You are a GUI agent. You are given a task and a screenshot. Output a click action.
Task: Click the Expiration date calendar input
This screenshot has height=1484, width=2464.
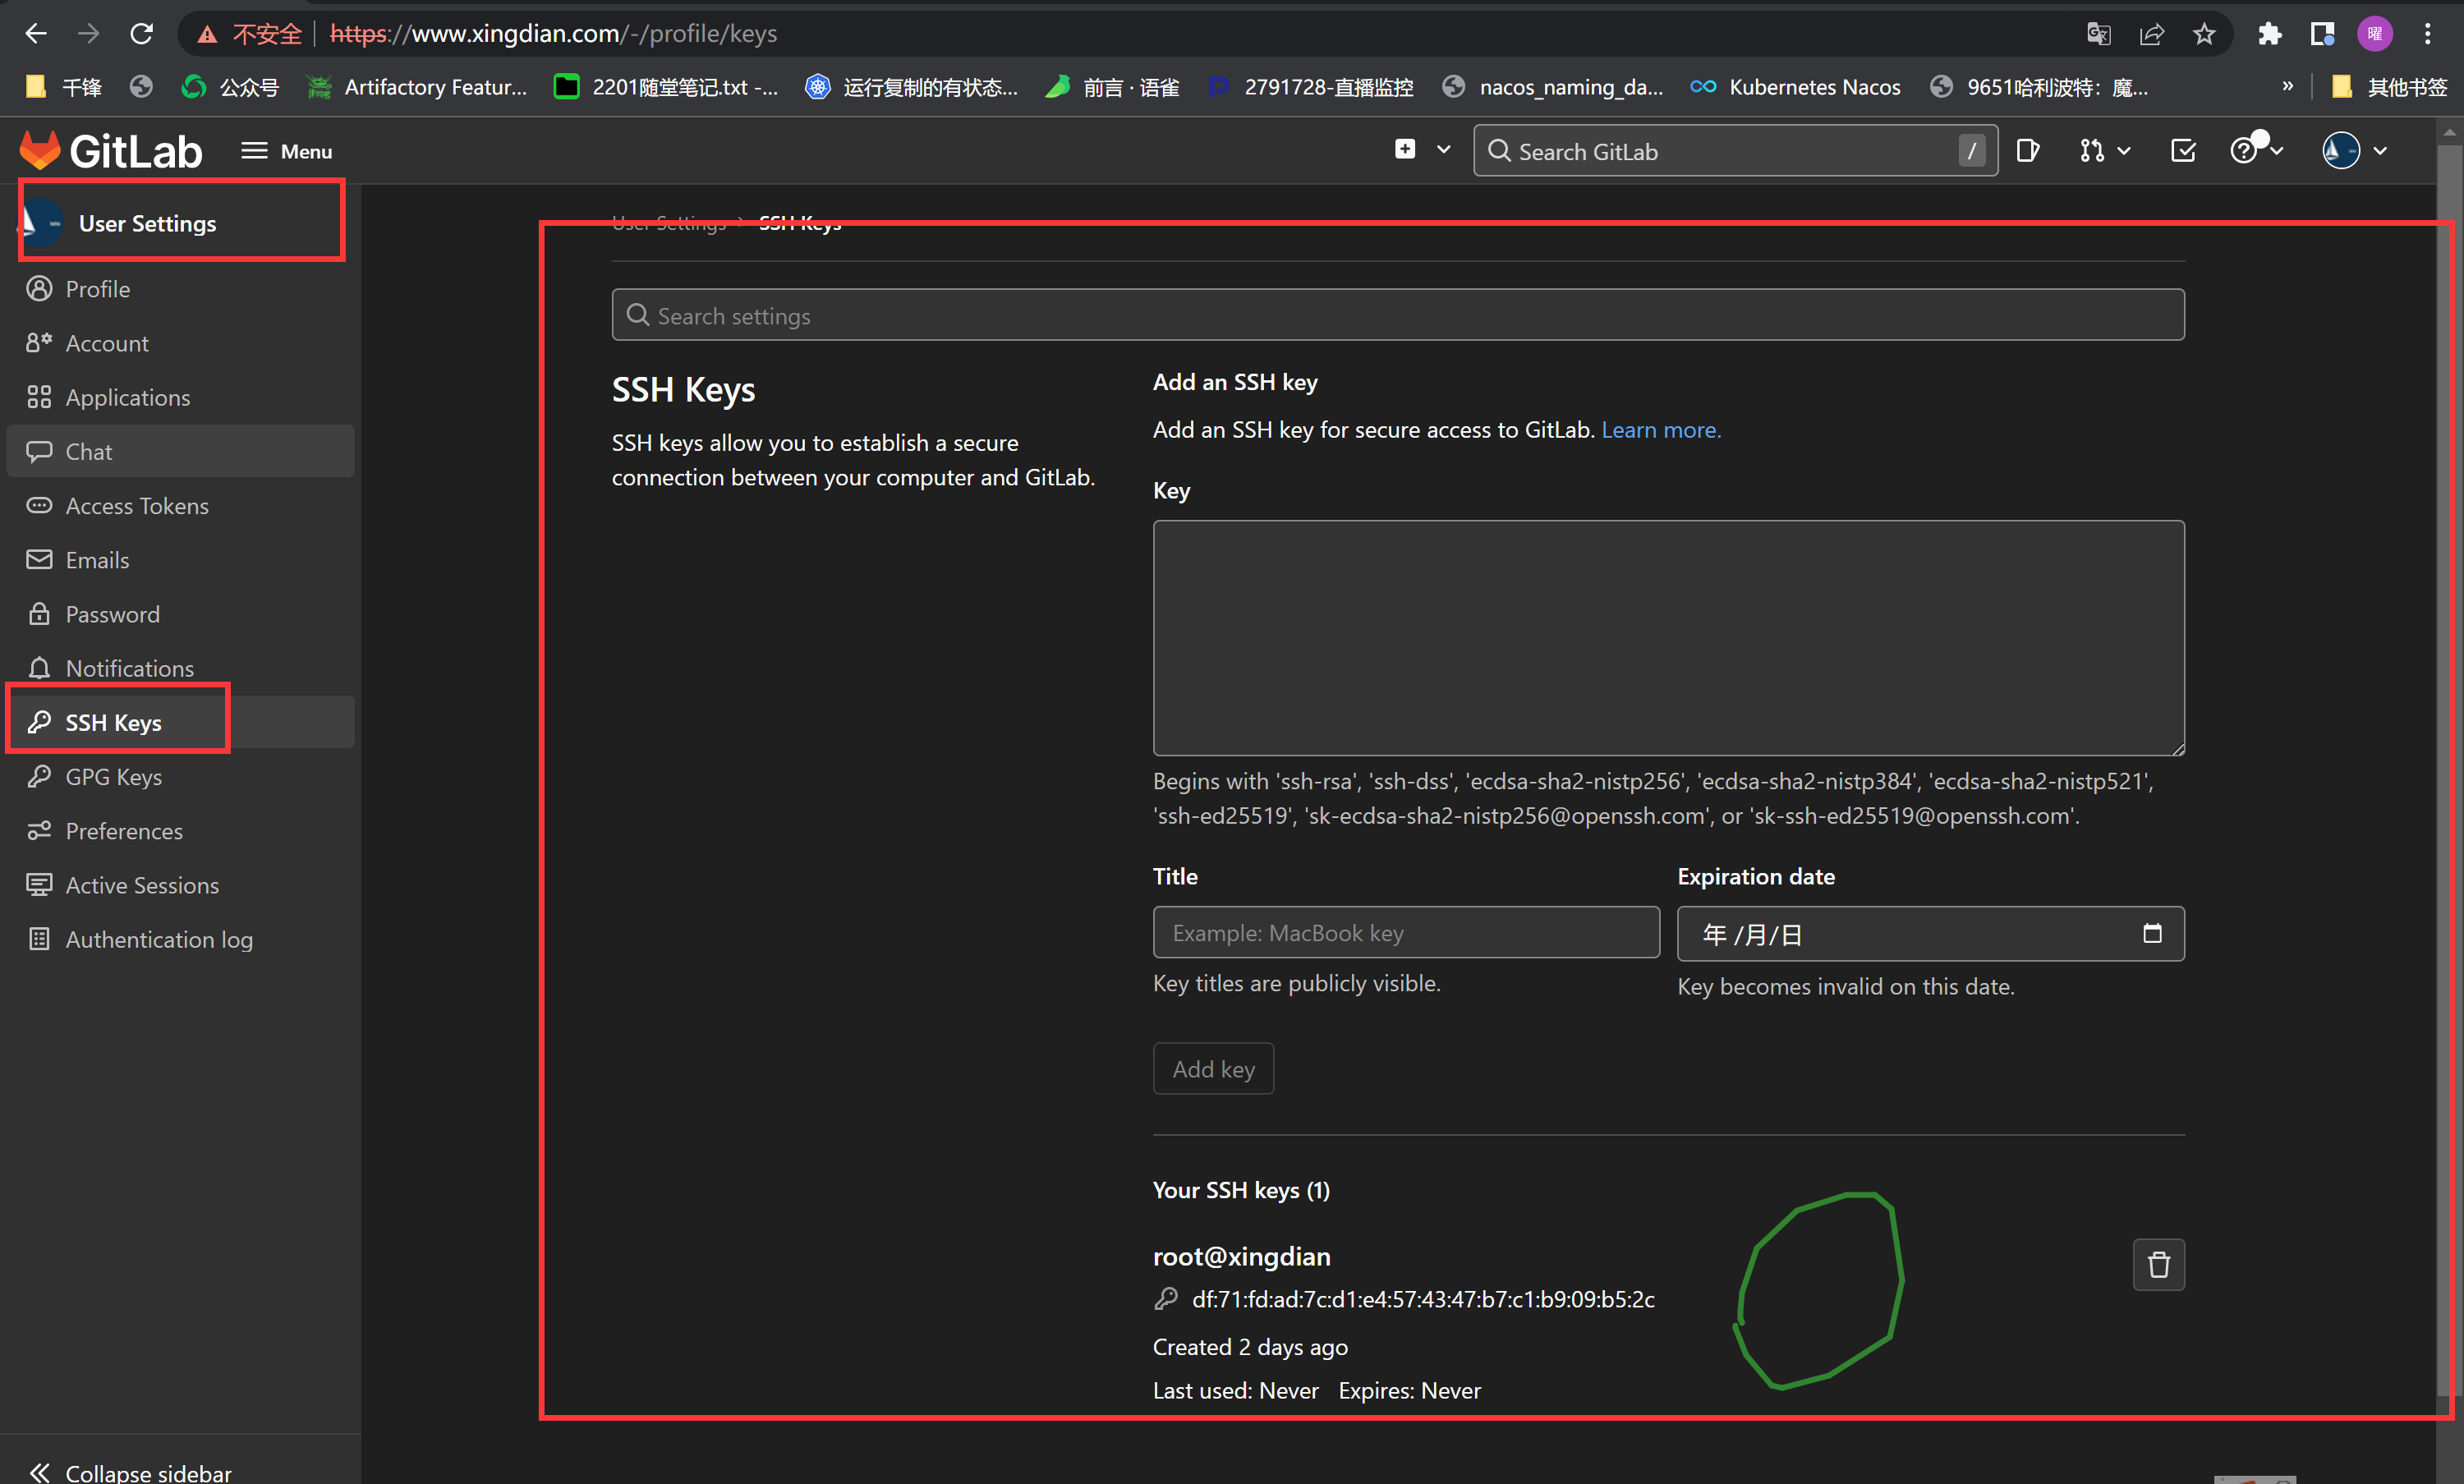click(x=1933, y=933)
